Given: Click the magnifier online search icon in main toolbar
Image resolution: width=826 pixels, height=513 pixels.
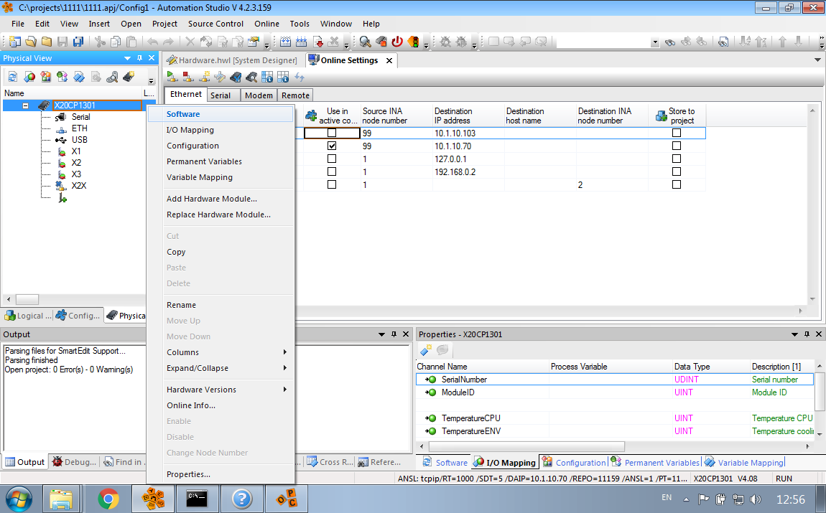Looking at the screenshot, I should 365,42.
